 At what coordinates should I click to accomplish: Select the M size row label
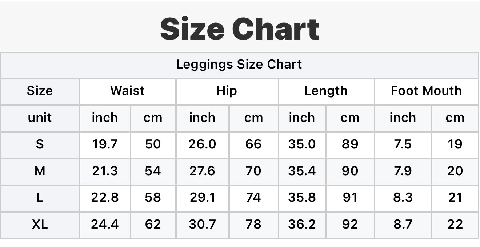click(40, 171)
